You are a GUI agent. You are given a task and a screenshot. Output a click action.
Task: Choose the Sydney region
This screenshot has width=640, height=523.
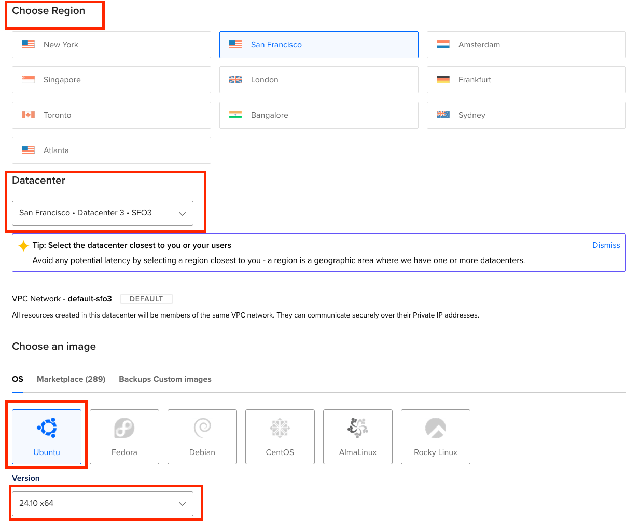(526, 115)
